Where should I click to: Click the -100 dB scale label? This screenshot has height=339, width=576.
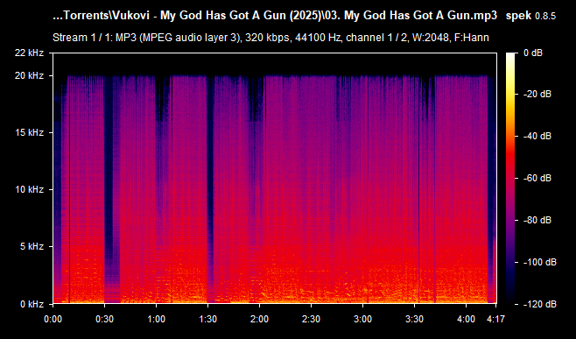pos(540,262)
